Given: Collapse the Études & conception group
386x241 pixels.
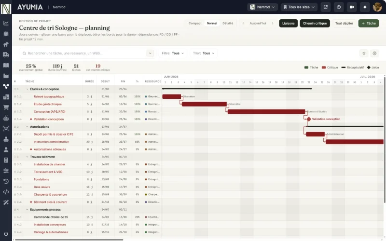Looking at the screenshot, I should click(28, 89).
